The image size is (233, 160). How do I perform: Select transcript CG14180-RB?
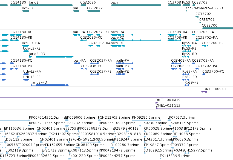click(x=21, y=38)
